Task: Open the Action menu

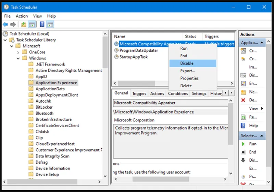Action: point(22,16)
